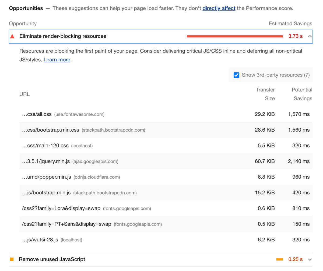Screen dimensions: 323x271
Task: Click the (use.fontawesome.com) host label
Action: [79, 114]
